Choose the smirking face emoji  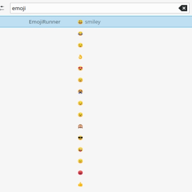80,103
